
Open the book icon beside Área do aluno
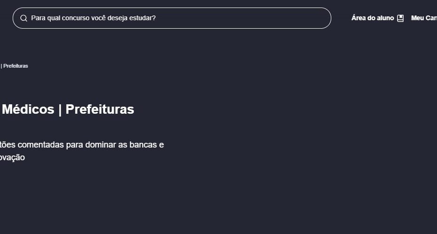pyautogui.click(x=400, y=18)
